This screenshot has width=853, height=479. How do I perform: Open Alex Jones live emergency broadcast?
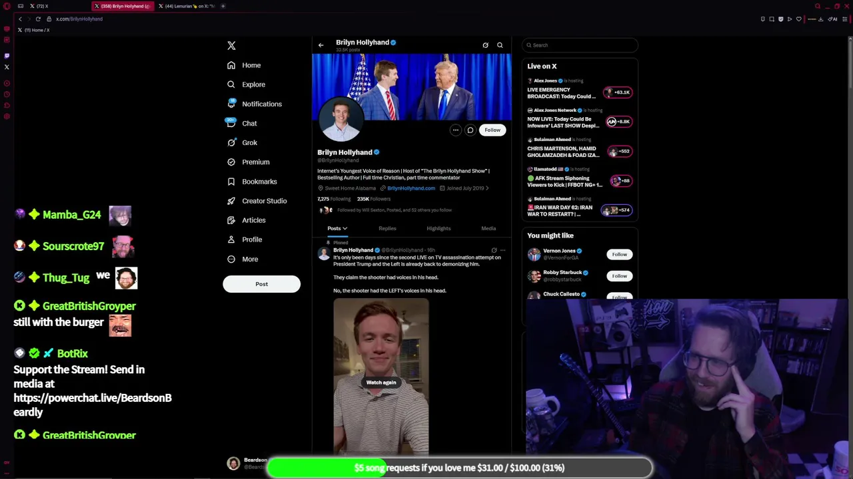click(x=580, y=89)
